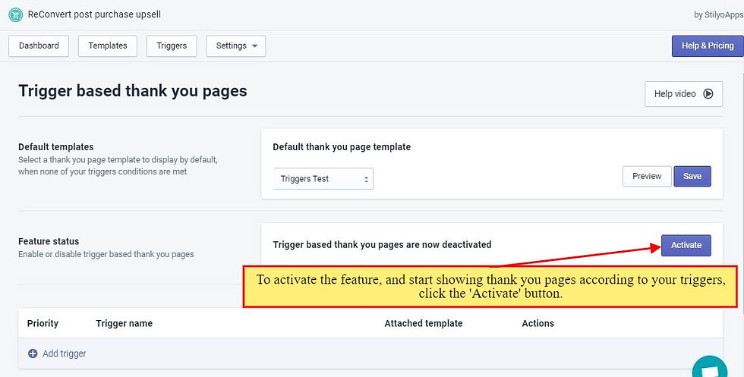744x377 pixels.
Task: Click the Add trigger link
Action: pos(64,353)
